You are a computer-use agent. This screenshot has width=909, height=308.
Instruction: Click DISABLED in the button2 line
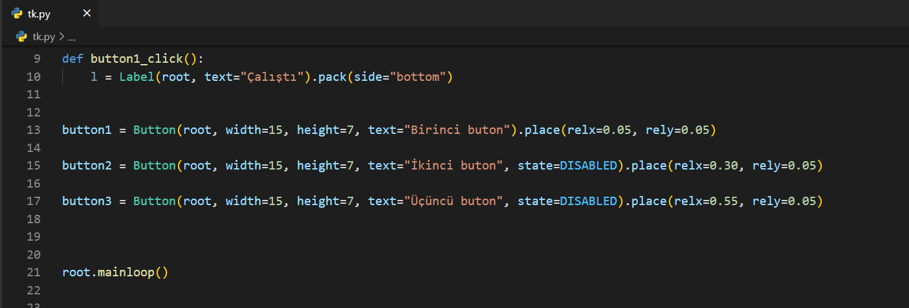click(x=588, y=166)
